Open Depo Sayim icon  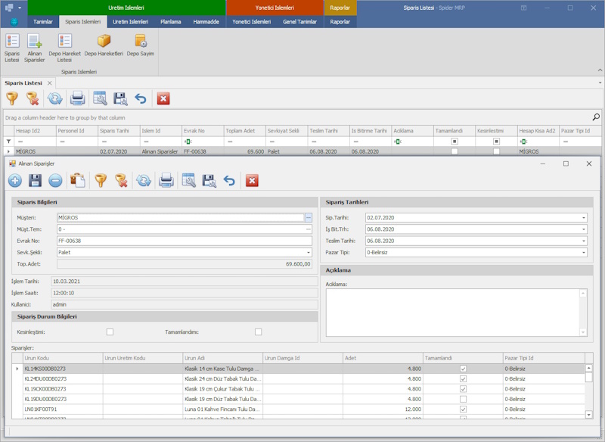tap(140, 45)
